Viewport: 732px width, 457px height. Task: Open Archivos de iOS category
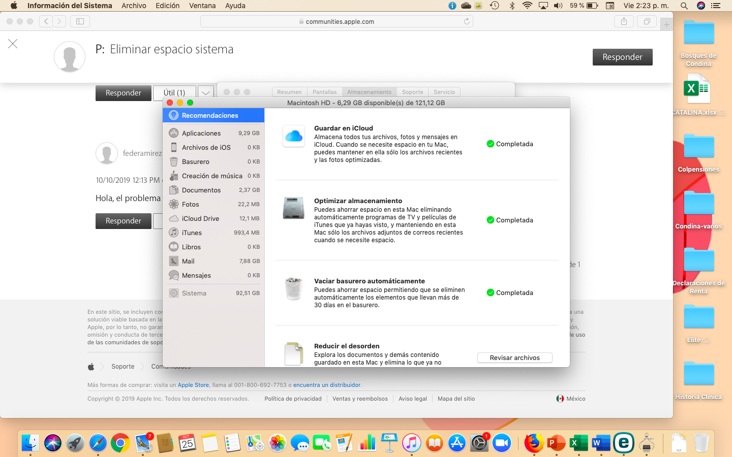click(x=206, y=147)
